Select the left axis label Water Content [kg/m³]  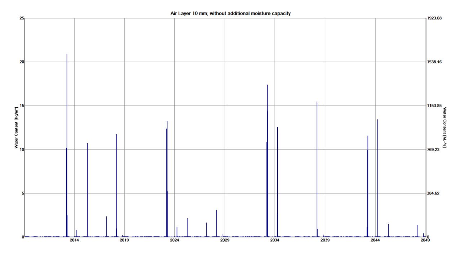point(16,128)
